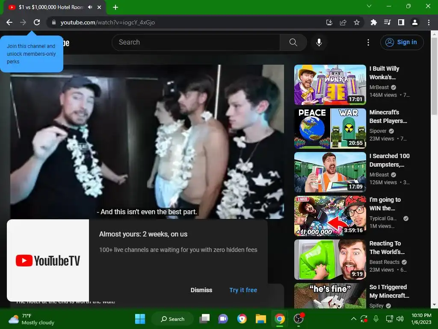Click Try it free for YouTube TV
Image resolution: width=438 pixels, height=329 pixels.
point(243,290)
